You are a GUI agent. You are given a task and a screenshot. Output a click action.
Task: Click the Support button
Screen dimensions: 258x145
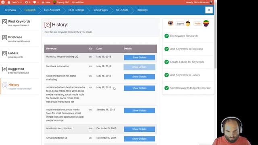pos(180,24)
